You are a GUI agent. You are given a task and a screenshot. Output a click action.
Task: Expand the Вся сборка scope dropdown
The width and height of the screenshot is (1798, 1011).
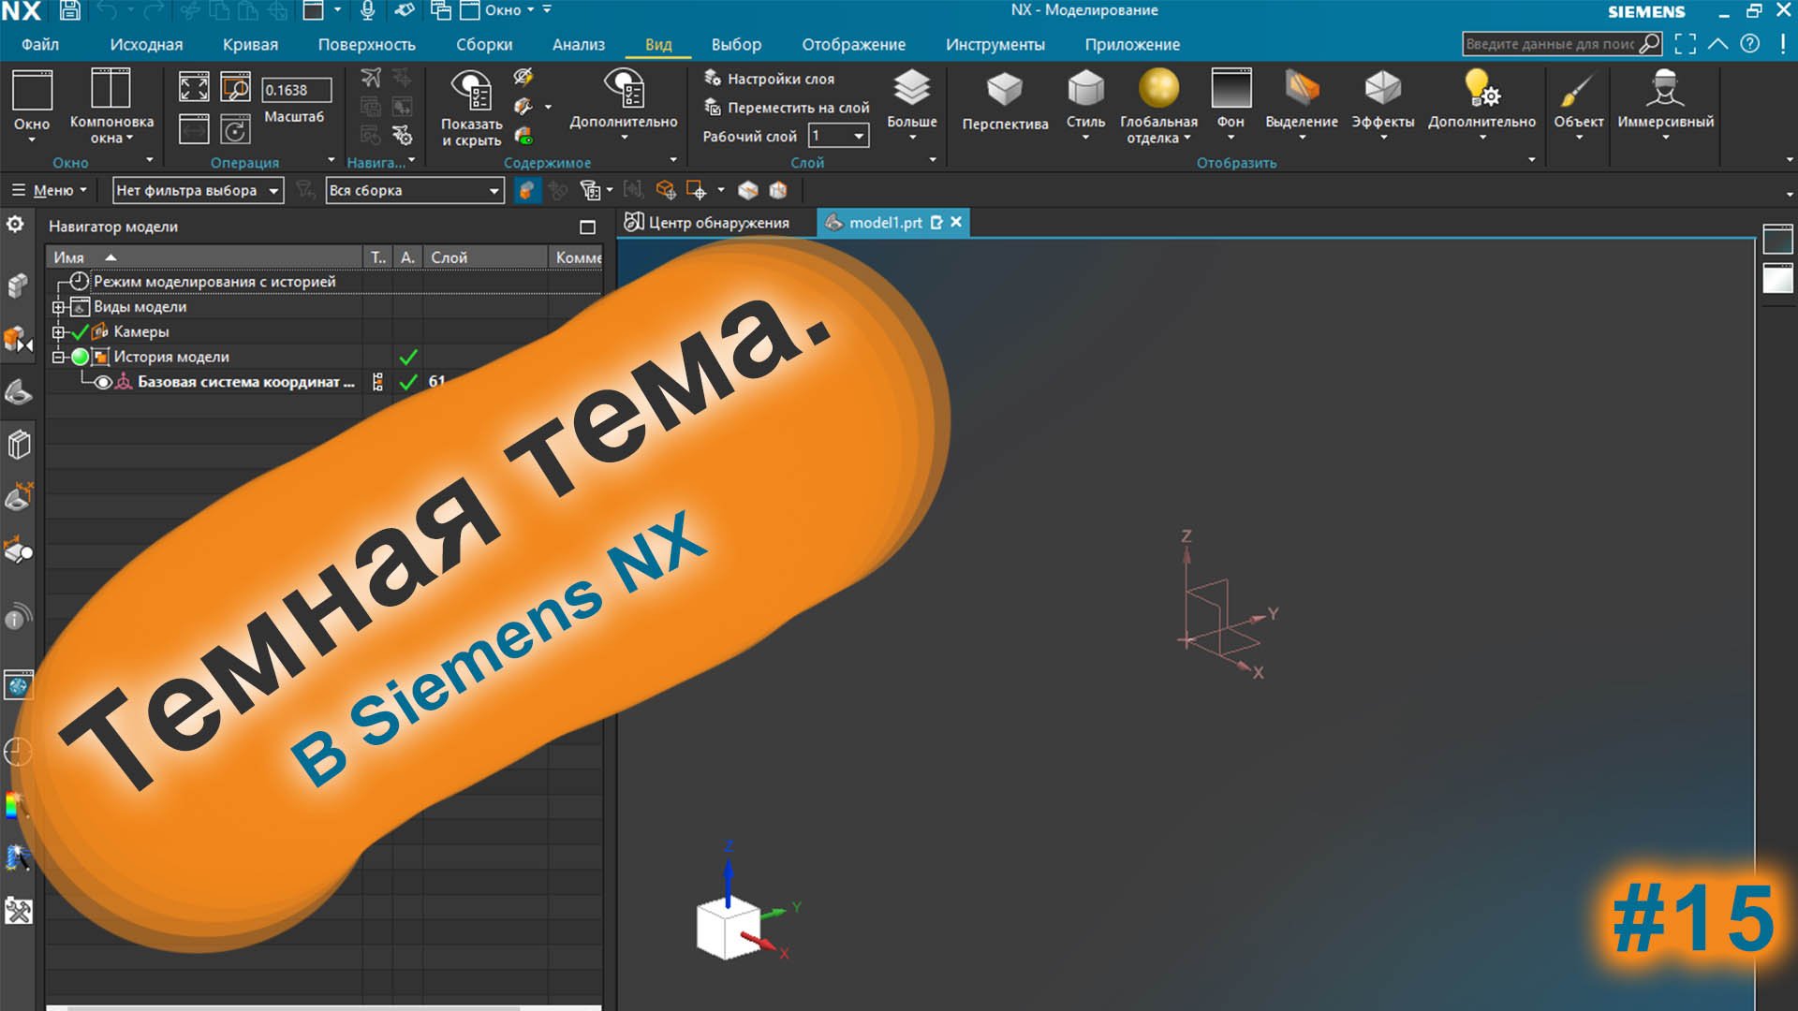(412, 190)
